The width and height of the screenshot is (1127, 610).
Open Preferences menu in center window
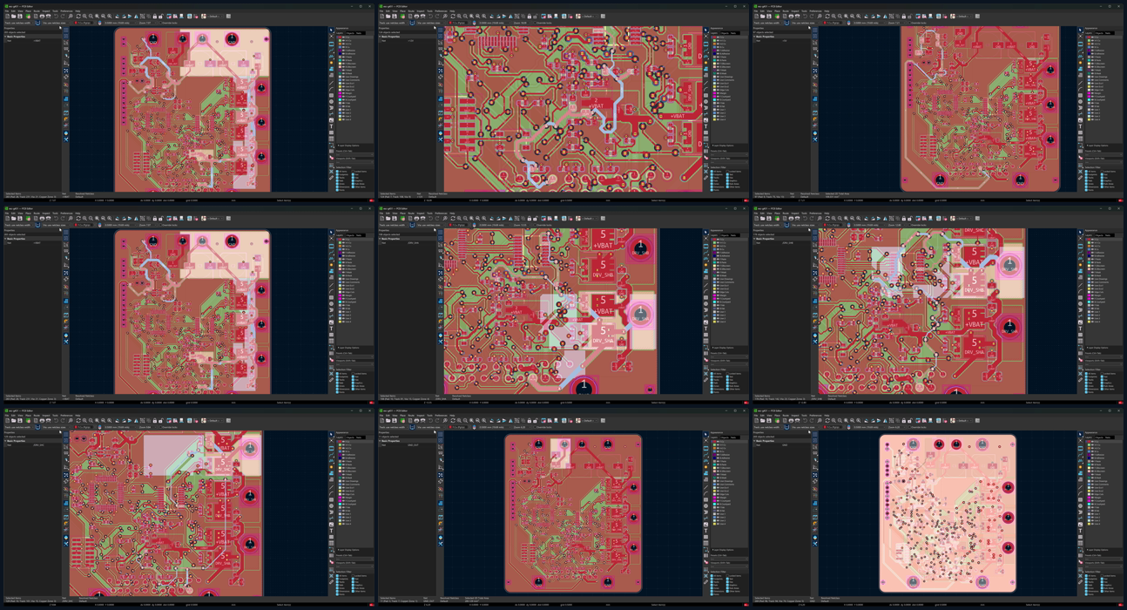coord(442,213)
